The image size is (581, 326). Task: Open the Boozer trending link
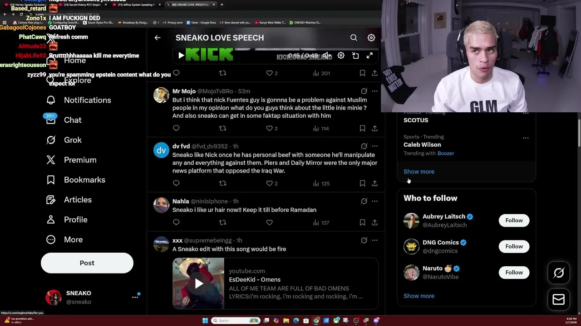(x=446, y=153)
